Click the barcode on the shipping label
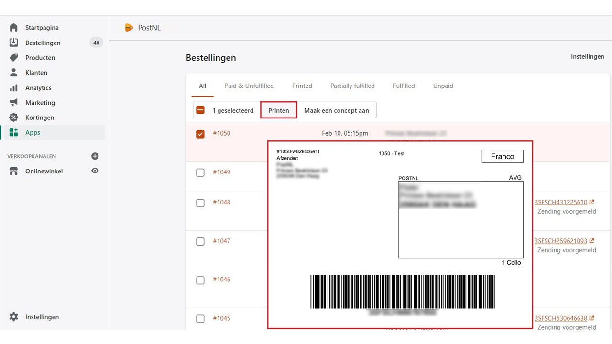612x344 pixels. [x=402, y=291]
